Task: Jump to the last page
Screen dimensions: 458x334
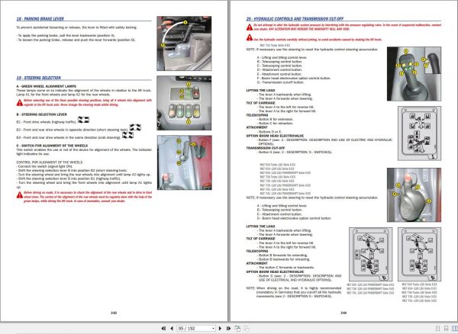Action: click(x=228, y=329)
